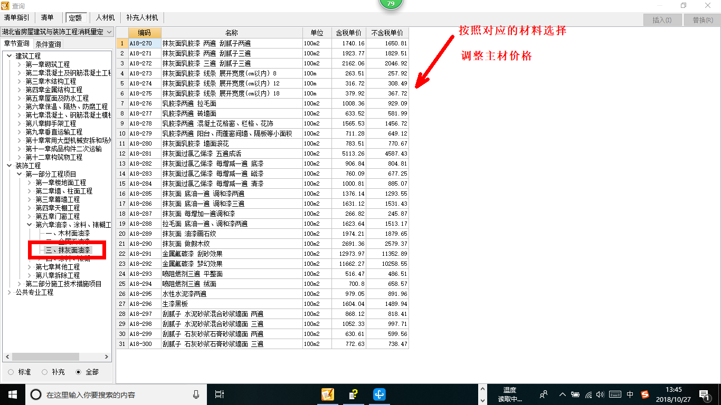Click the green 79 circle badge
721x405 pixels.
click(x=391, y=4)
